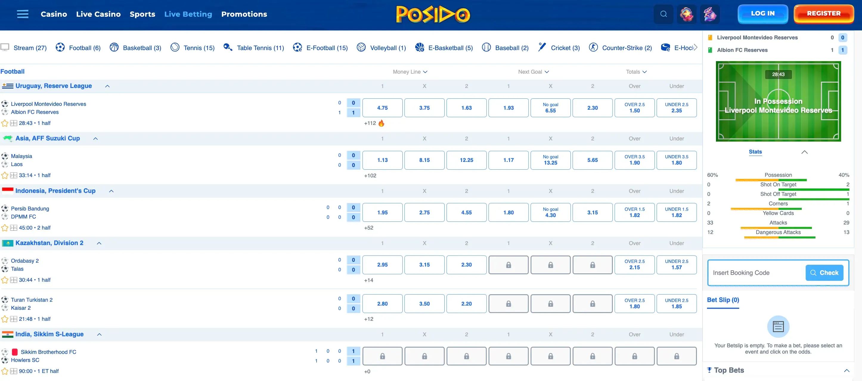The width and height of the screenshot is (862, 381).
Task: Open pitch tracker icon for Malaysia match
Action: (13, 175)
